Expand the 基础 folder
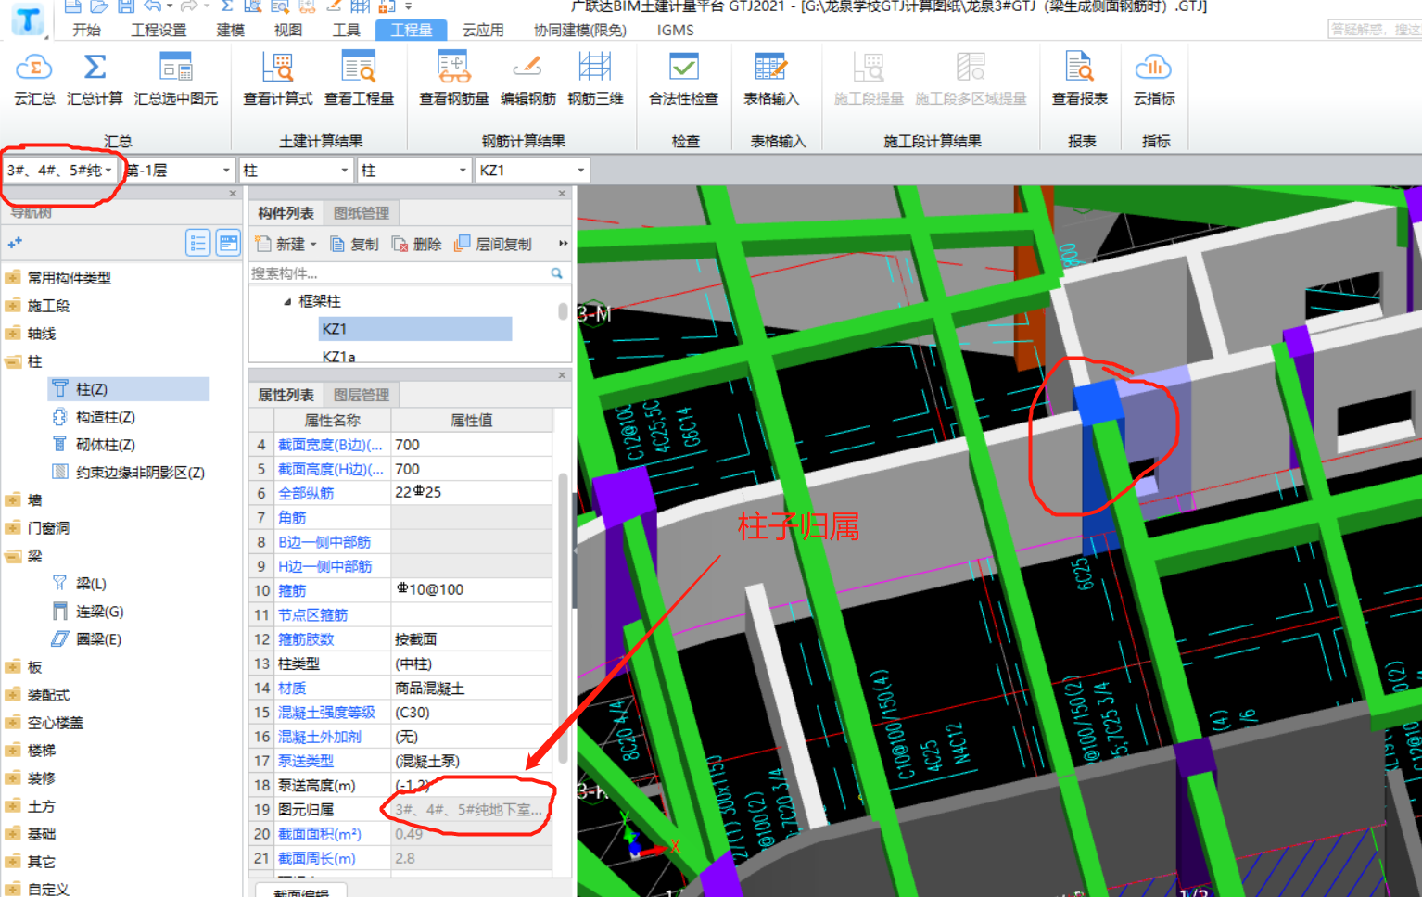This screenshot has height=897, width=1422. (x=13, y=834)
